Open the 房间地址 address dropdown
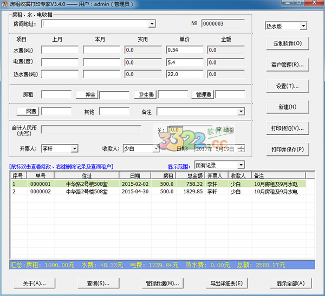 click(x=152, y=24)
